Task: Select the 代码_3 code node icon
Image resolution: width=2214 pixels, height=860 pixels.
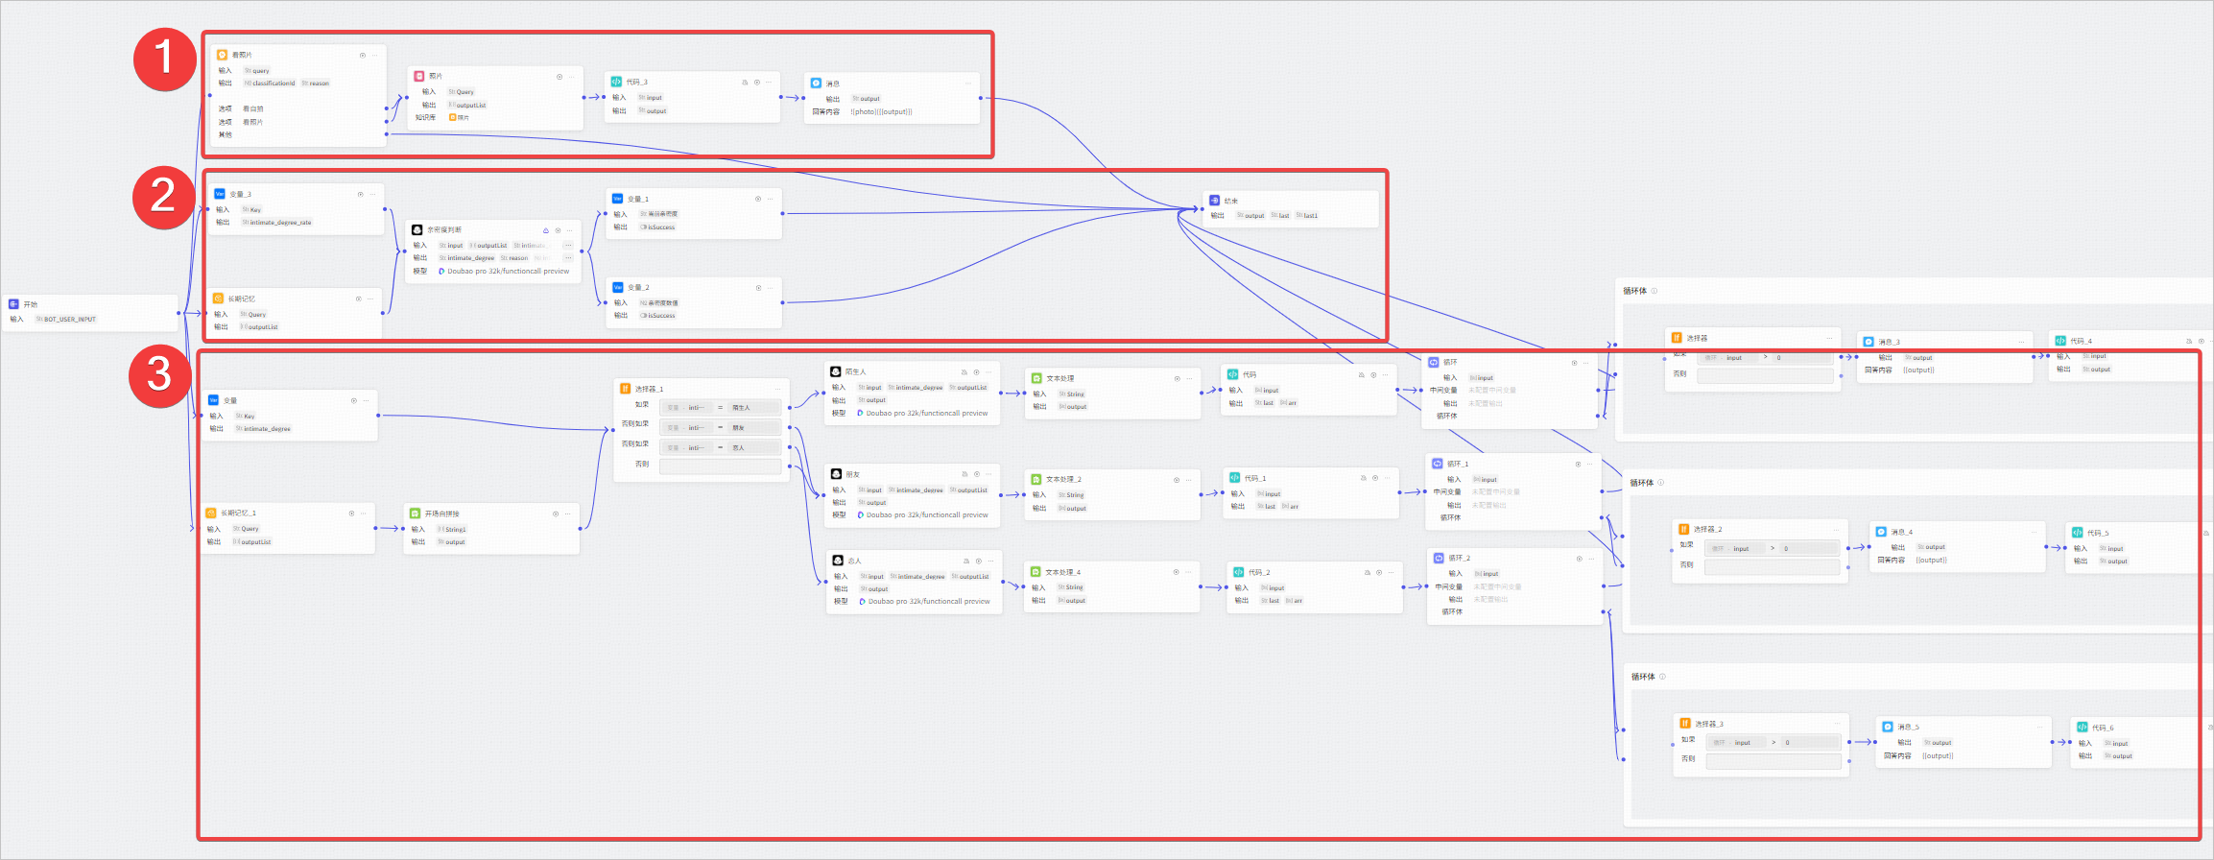Action: (616, 82)
